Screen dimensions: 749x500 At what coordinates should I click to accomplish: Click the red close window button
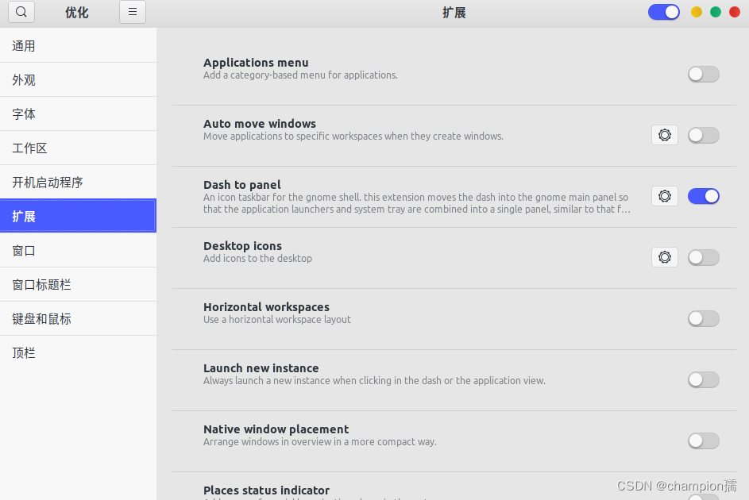coord(735,12)
